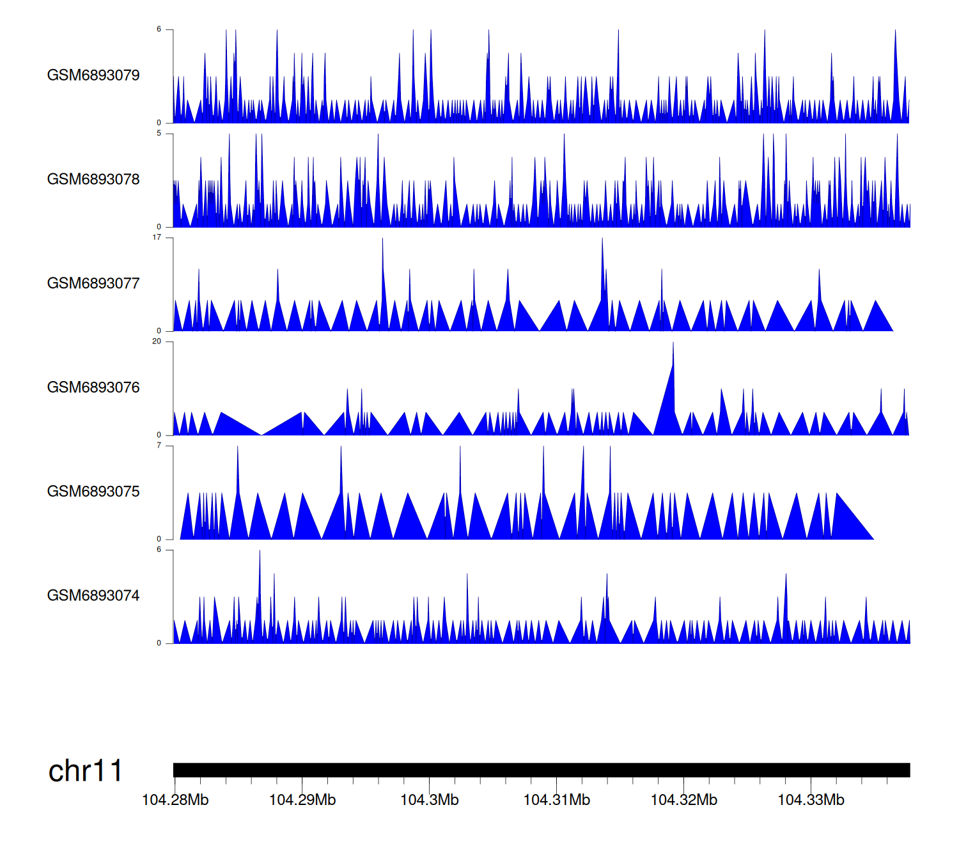Select the 104.29Mb tick label
Image resolution: width=959 pixels, height=844 pixels.
pyautogui.click(x=302, y=801)
